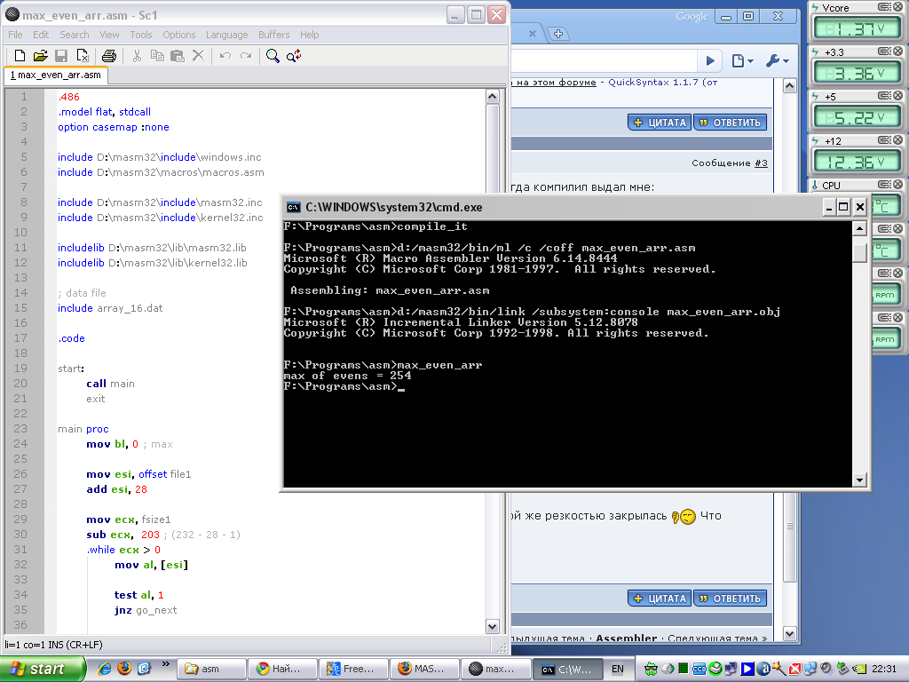This screenshot has height=682, width=909.
Task: Click the Save disk icon
Action: coord(61,56)
